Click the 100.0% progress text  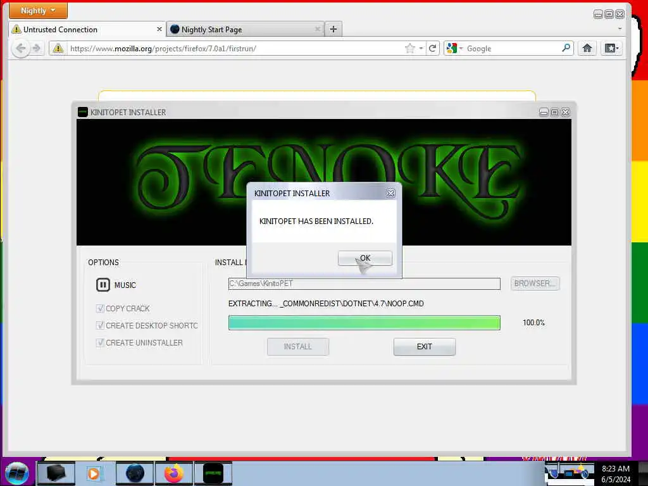533,323
